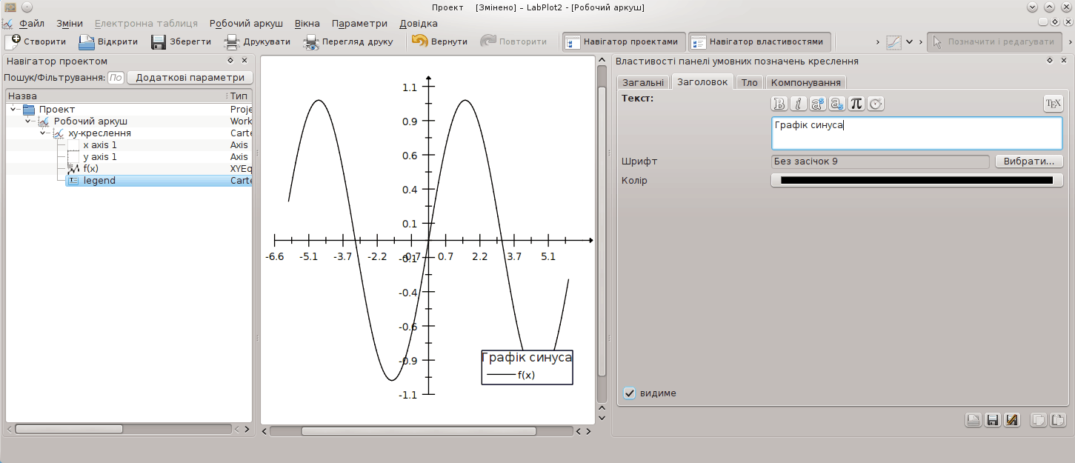Image resolution: width=1075 pixels, height=463 pixels.
Task: Click the paste properties clipboard icon
Action: point(1058,420)
